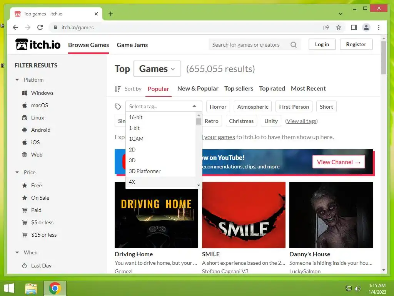Click the Log in button
Image resolution: width=394 pixels, height=296 pixels.
322,44
